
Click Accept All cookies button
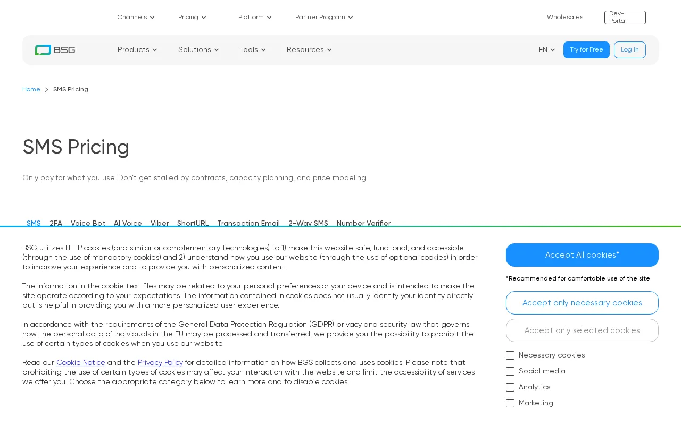[x=582, y=255]
